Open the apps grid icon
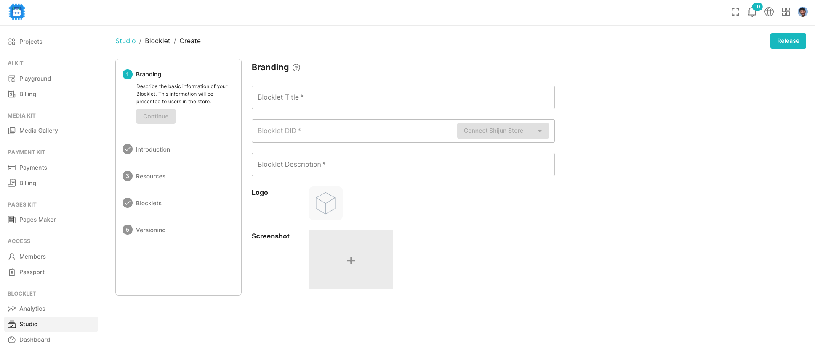The image size is (815, 364). pyautogui.click(x=786, y=12)
